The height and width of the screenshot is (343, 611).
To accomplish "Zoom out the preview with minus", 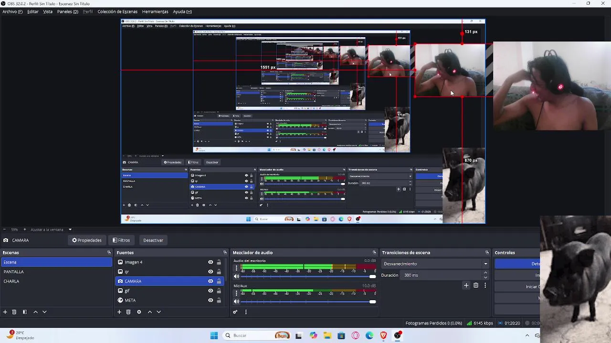I will [4, 229].
